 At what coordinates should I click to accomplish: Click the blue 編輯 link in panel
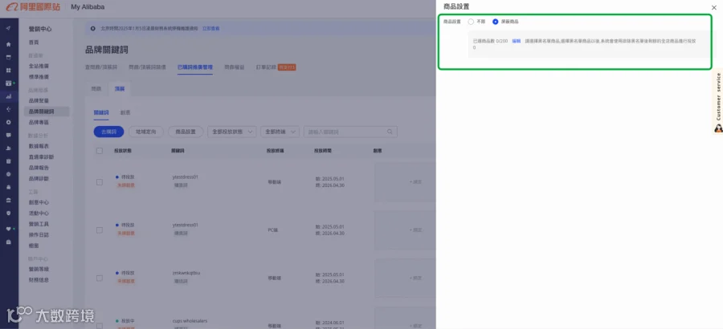pos(516,41)
